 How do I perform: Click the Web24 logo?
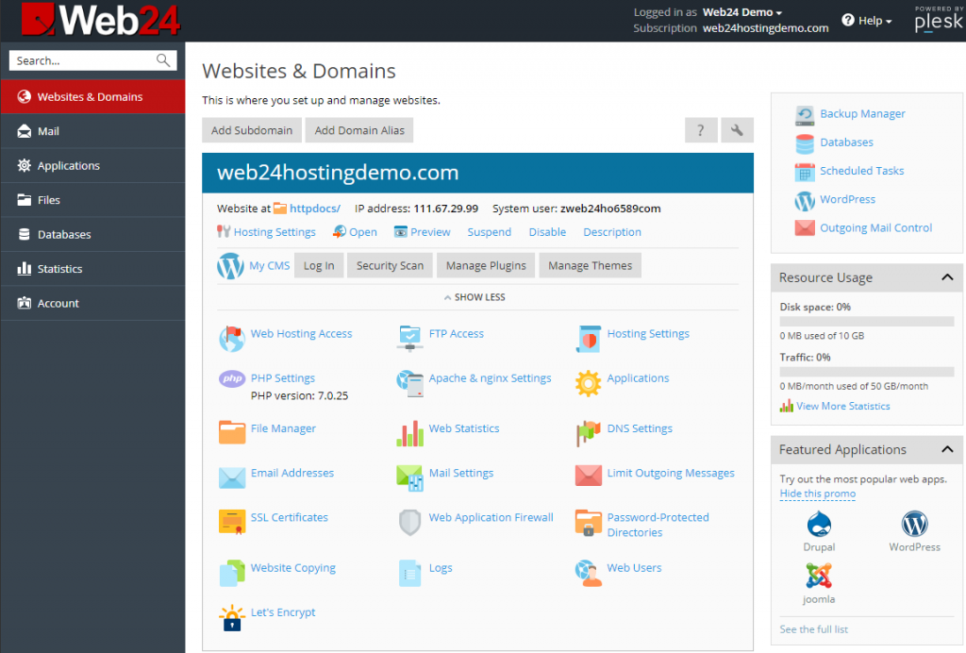[100, 20]
